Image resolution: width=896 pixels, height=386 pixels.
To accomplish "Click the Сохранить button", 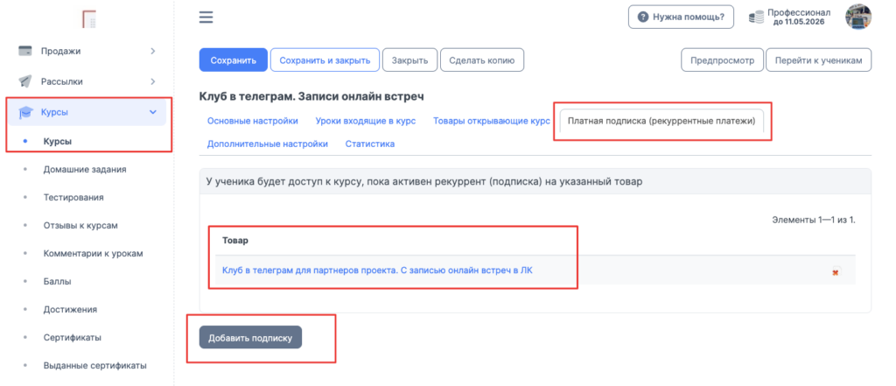I will (x=233, y=60).
